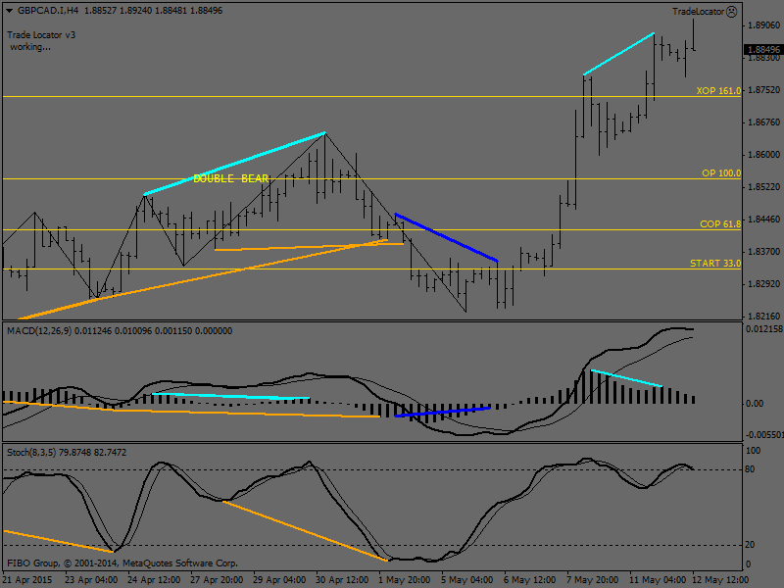Click the TradeLocator smiley face icon
Image resolution: width=784 pixels, height=588 pixels.
(x=731, y=11)
